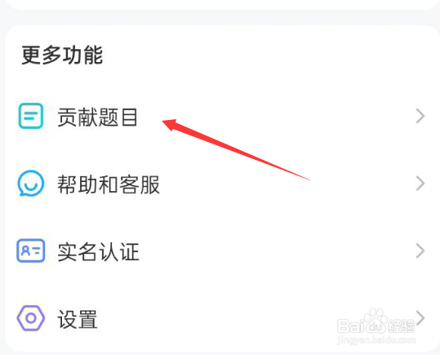The image size is (440, 355).
Task: Tap the teal 贡献题目 document icon
Action: 31,116
